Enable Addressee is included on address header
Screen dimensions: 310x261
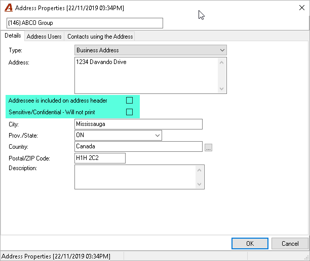(x=129, y=100)
